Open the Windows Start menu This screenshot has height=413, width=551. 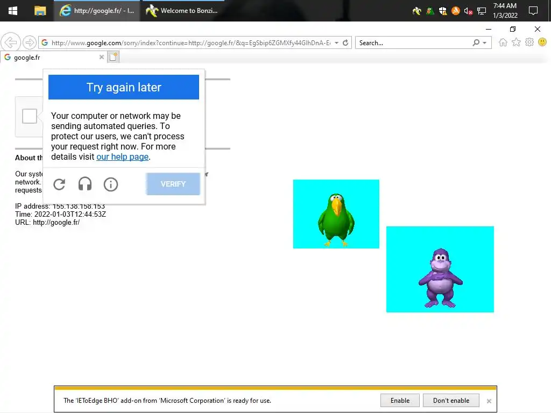point(13,11)
